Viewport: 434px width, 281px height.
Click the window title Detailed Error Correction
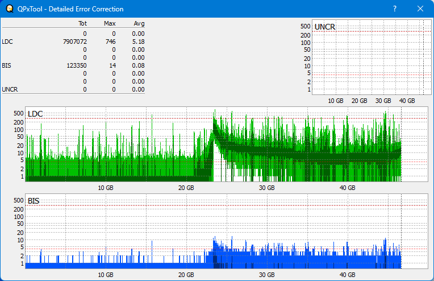(x=86, y=9)
